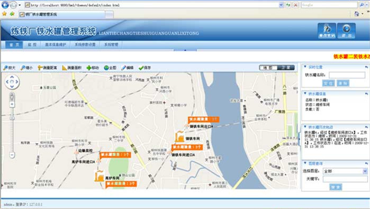Click the 放大 zoom-in magnifier tool
The image size is (370, 209).
[x=9, y=68]
